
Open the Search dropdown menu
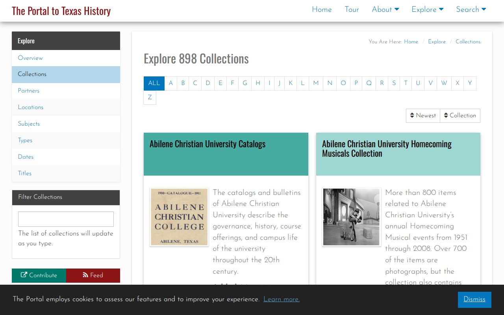coord(471,9)
